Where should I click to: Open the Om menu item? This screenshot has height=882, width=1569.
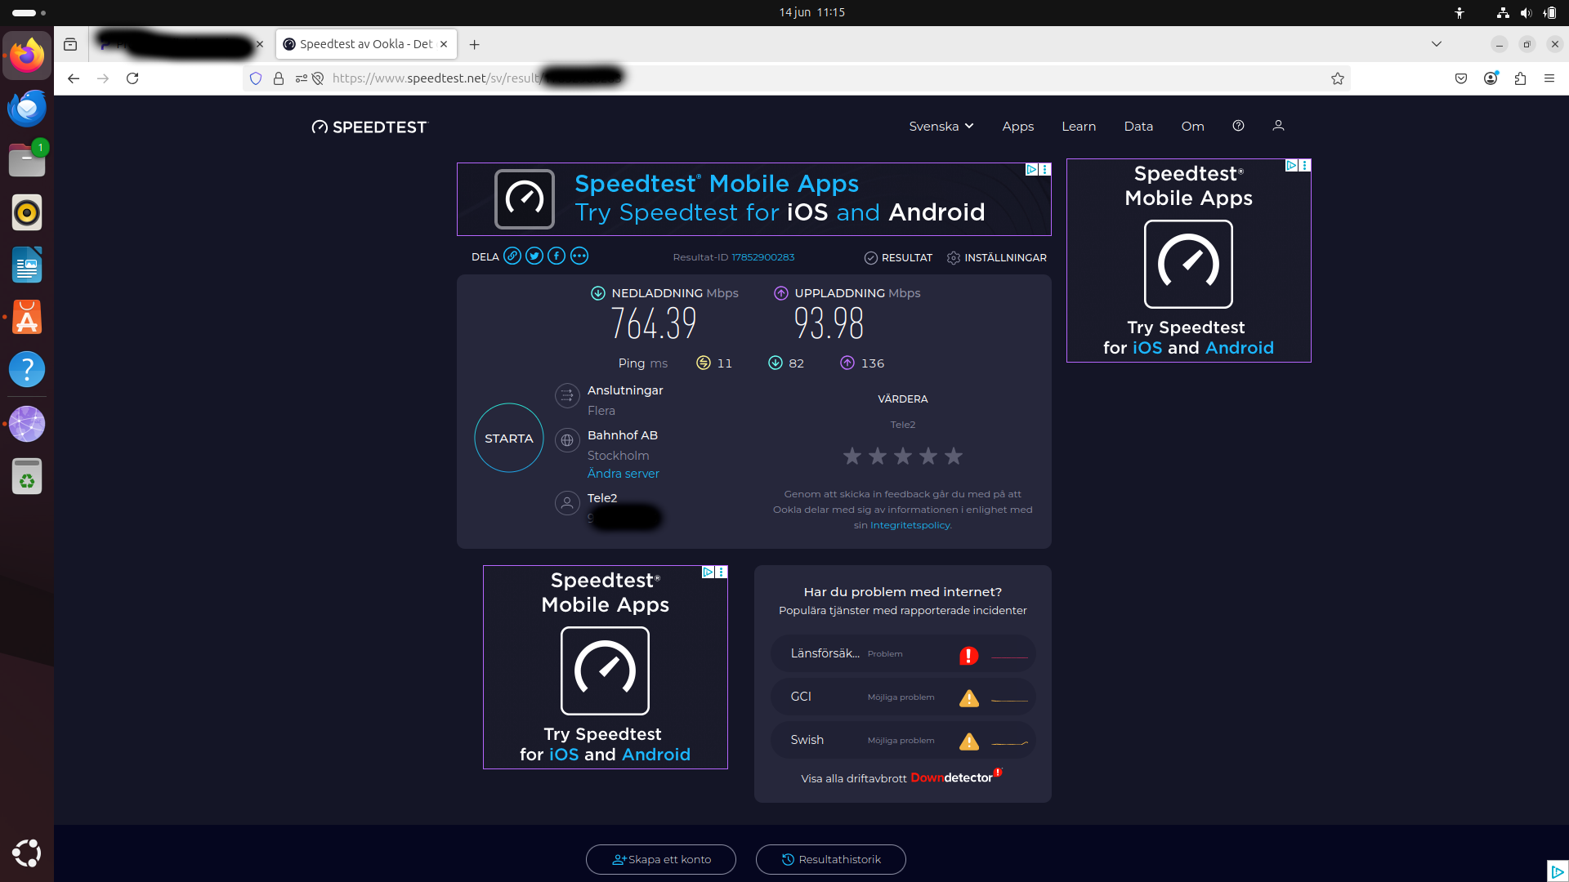pos(1193,127)
